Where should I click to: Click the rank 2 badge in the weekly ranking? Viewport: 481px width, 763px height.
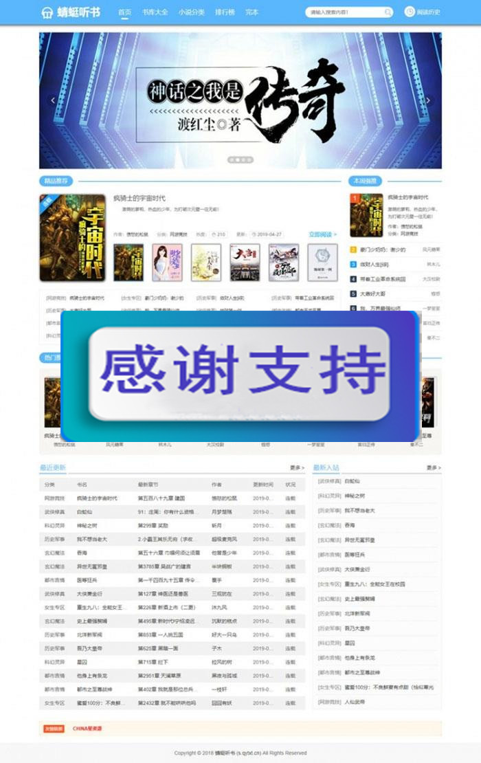[x=354, y=250]
